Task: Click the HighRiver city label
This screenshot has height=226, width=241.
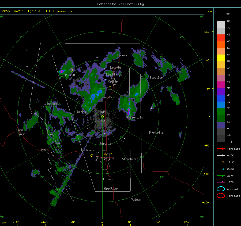Action: pyautogui.click(x=111, y=189)
